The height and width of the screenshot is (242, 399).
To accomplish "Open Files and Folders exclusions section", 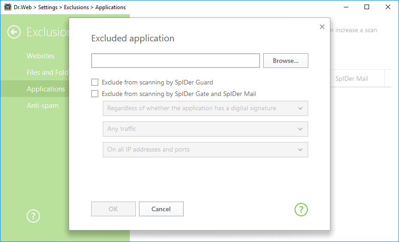I will [x=47, y=73].
